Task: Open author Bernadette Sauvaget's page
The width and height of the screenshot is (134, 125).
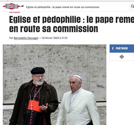Action: 26,38
